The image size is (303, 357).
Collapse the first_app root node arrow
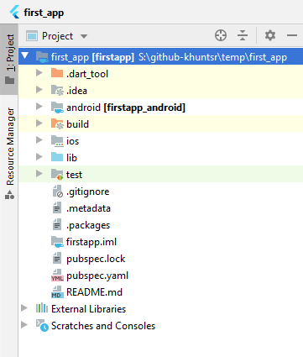(25, 55)
